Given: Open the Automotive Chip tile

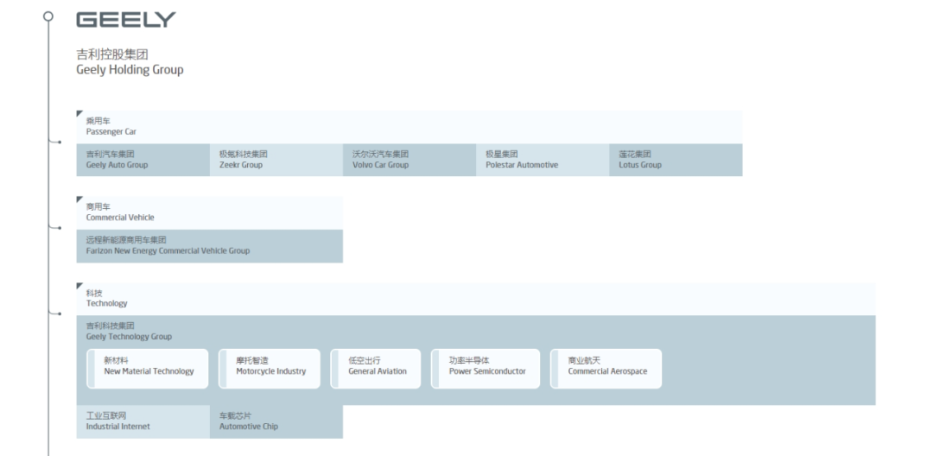Looking at the screenshot, I should coord(276,421).
